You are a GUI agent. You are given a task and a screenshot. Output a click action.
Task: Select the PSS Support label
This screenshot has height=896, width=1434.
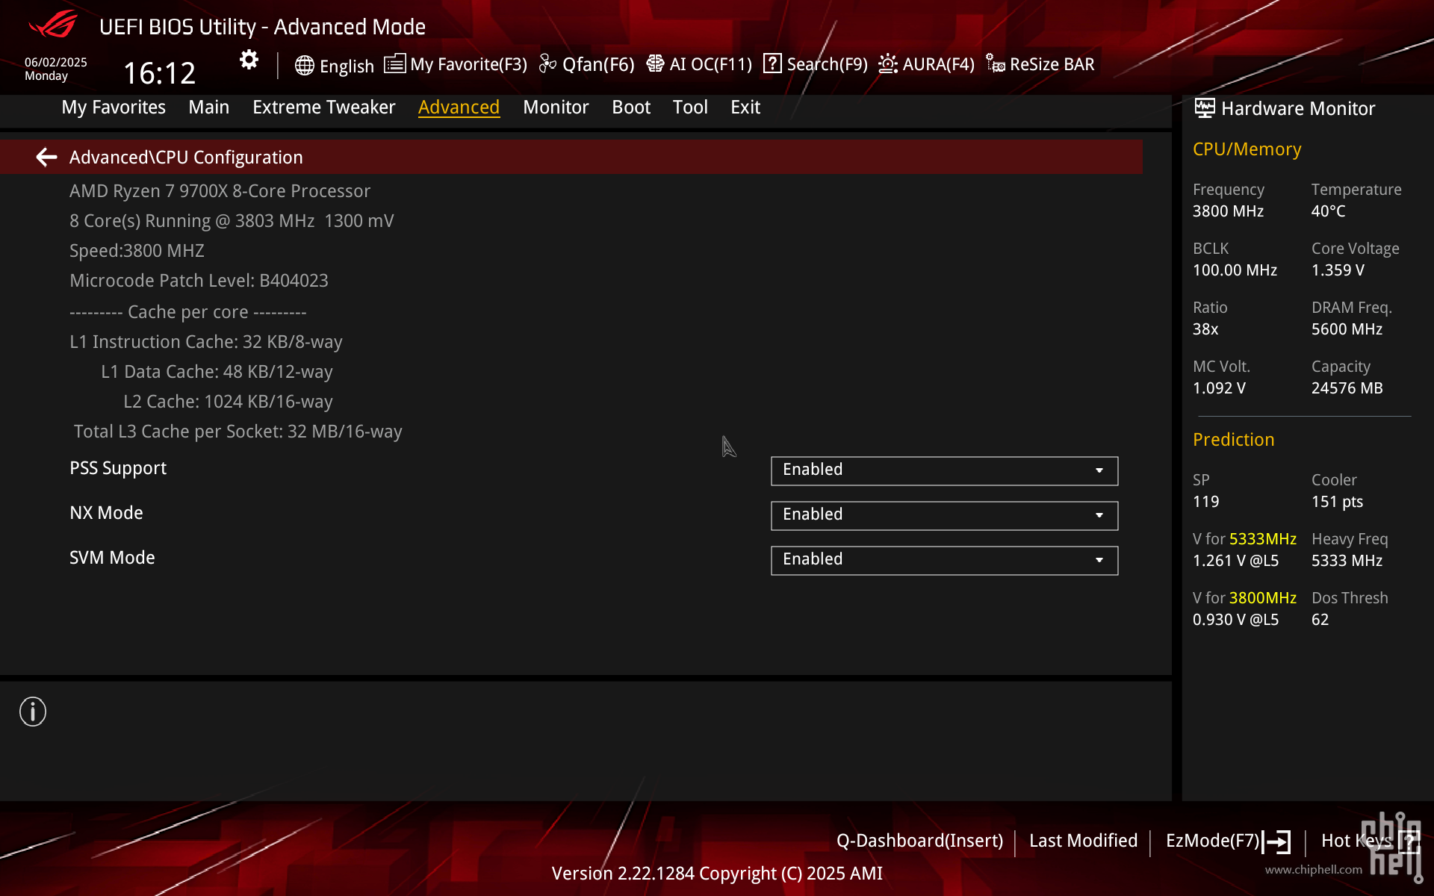tap(118, 468)
